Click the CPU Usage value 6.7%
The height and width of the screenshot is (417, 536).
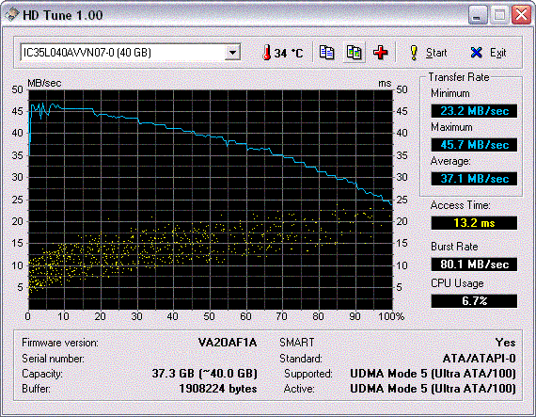474,301
